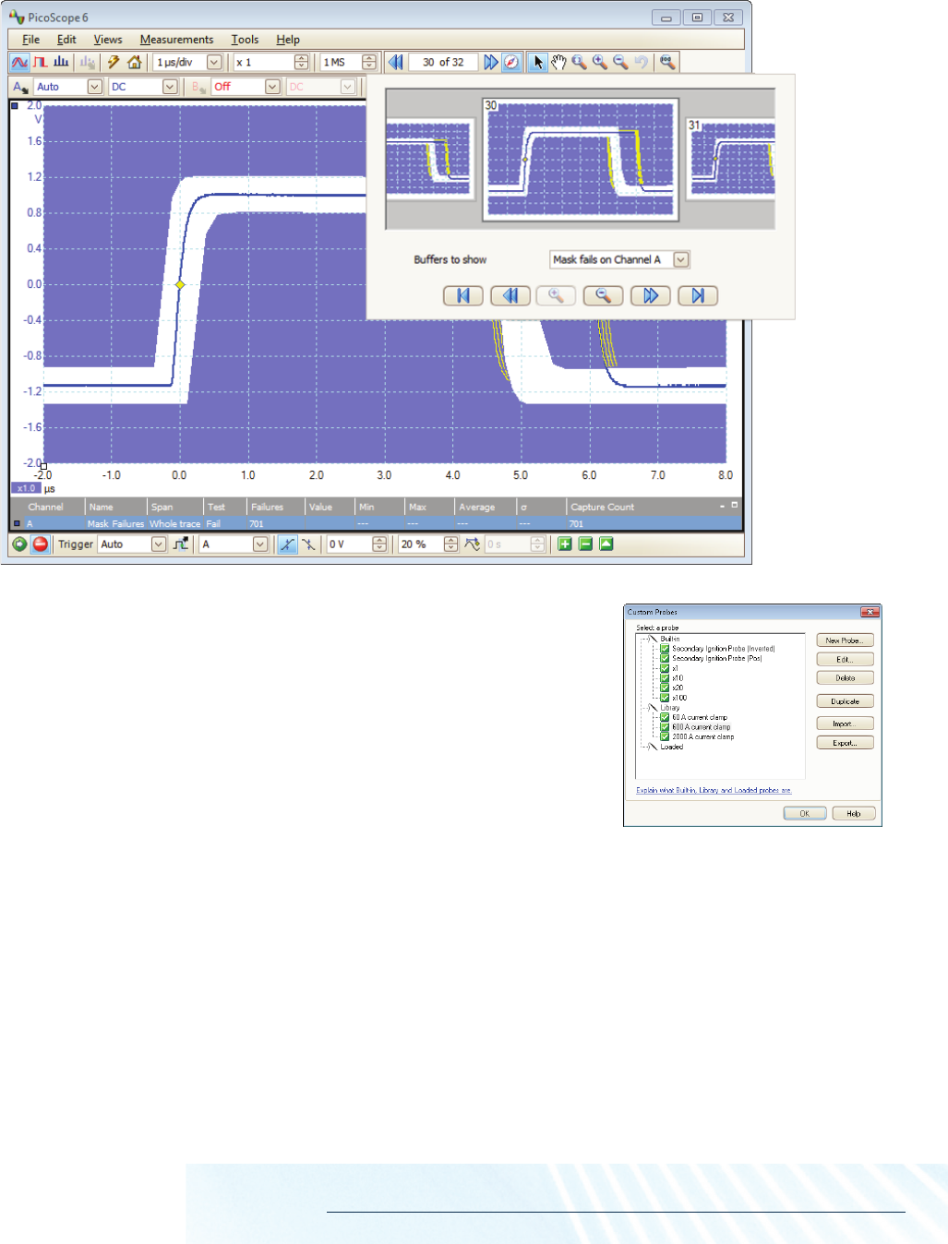Click the green ruler icon after minus

tap(606, 544)
